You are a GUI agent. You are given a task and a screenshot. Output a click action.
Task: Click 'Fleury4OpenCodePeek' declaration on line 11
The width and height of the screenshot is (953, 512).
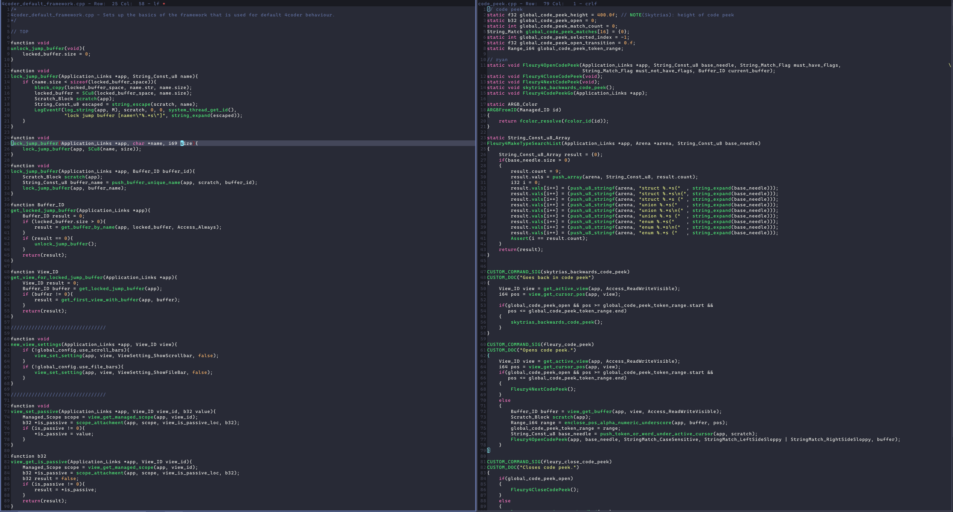551,65
